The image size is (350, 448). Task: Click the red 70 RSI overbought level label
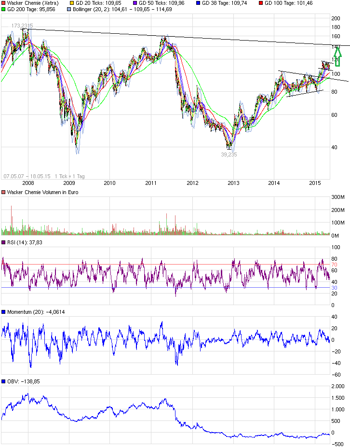[x=334, y=265]
